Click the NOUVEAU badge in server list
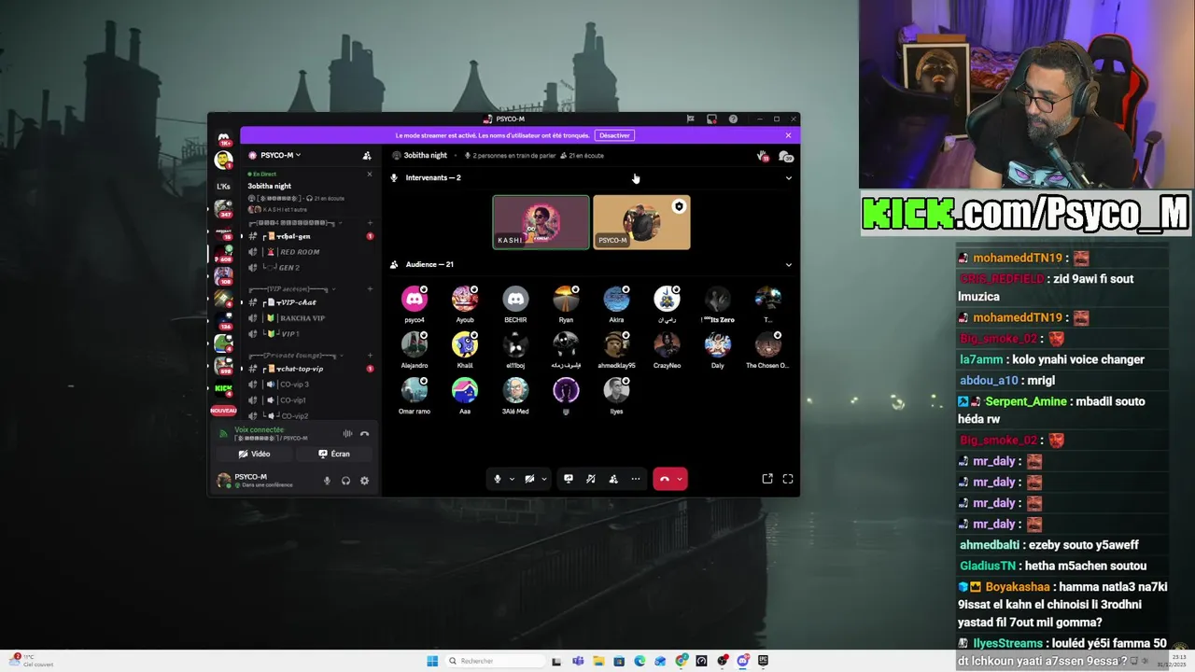Viewport: 1195px width, 672px height. pos(223,411)
